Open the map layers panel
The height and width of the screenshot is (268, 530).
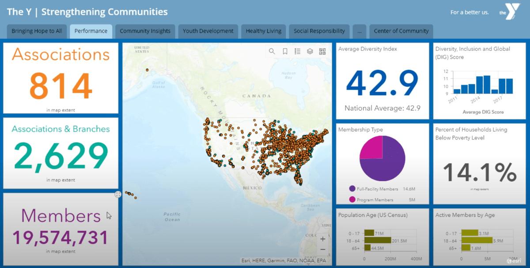(x=310, y=51)
